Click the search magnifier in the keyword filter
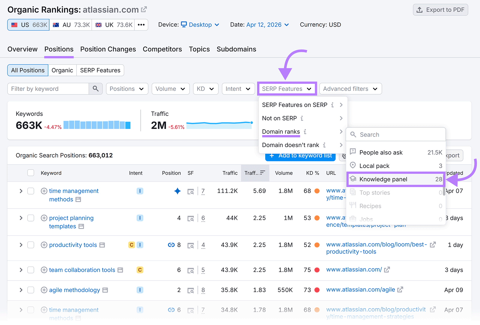Viewport: 480px width, 325px height. pos(96,89)
